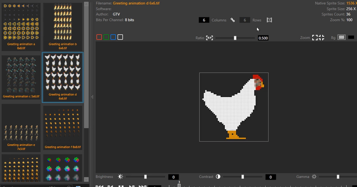Toggle the green channel display box
This screenshot has width=357, height=187.
click(x=106, y=37)
